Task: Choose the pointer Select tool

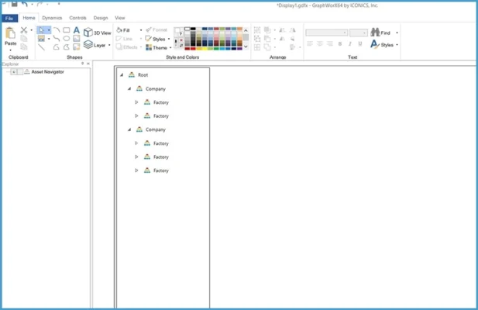Action: [x=42, y=30]
